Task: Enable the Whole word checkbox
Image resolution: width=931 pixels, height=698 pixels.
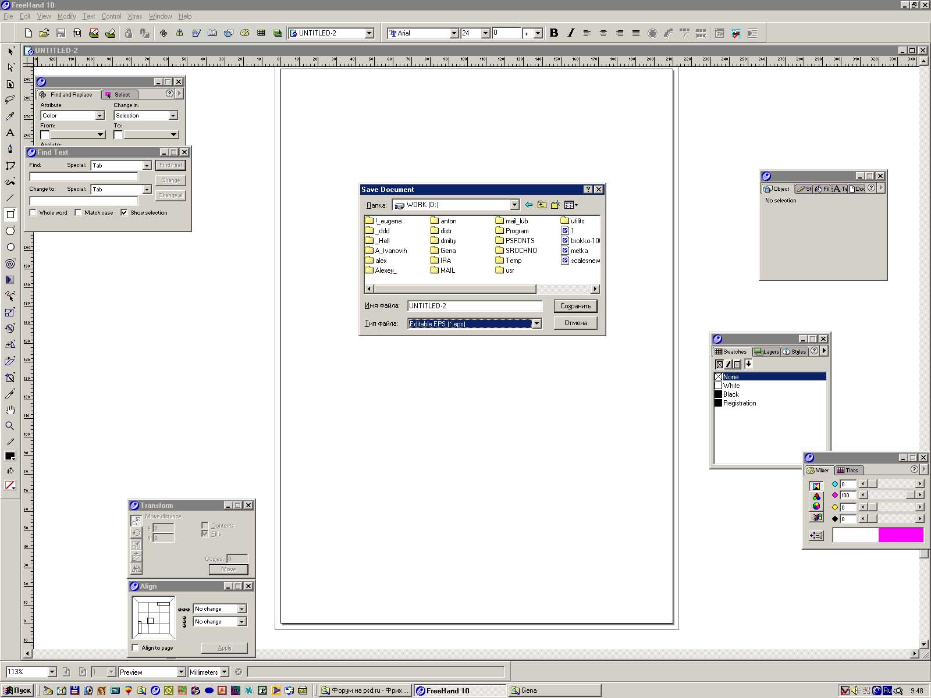Action: point(33,213)
